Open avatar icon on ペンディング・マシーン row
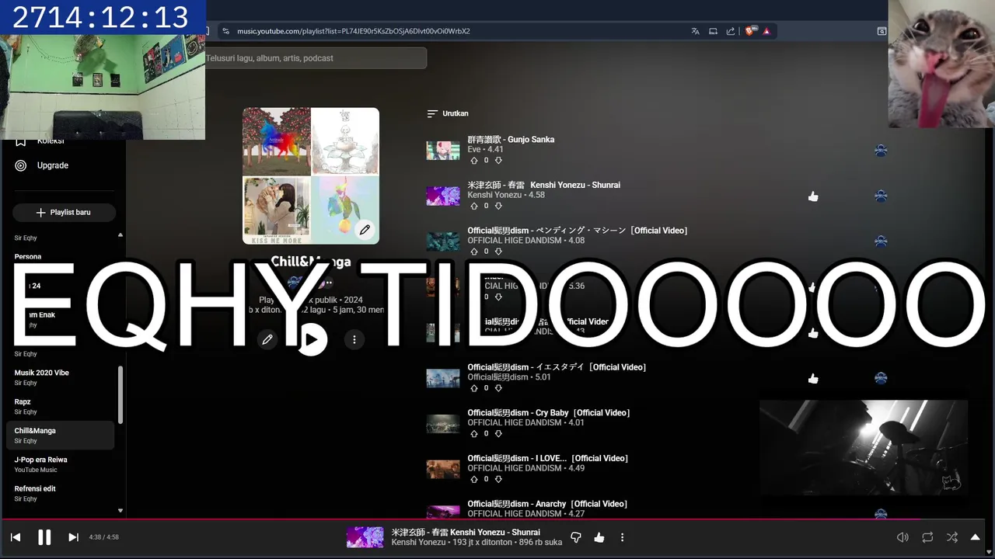Viewport: 995px width, 559px height. (881, 241)
